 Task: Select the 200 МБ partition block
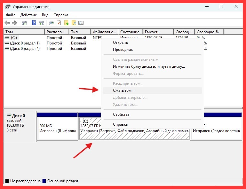point(57,129)
